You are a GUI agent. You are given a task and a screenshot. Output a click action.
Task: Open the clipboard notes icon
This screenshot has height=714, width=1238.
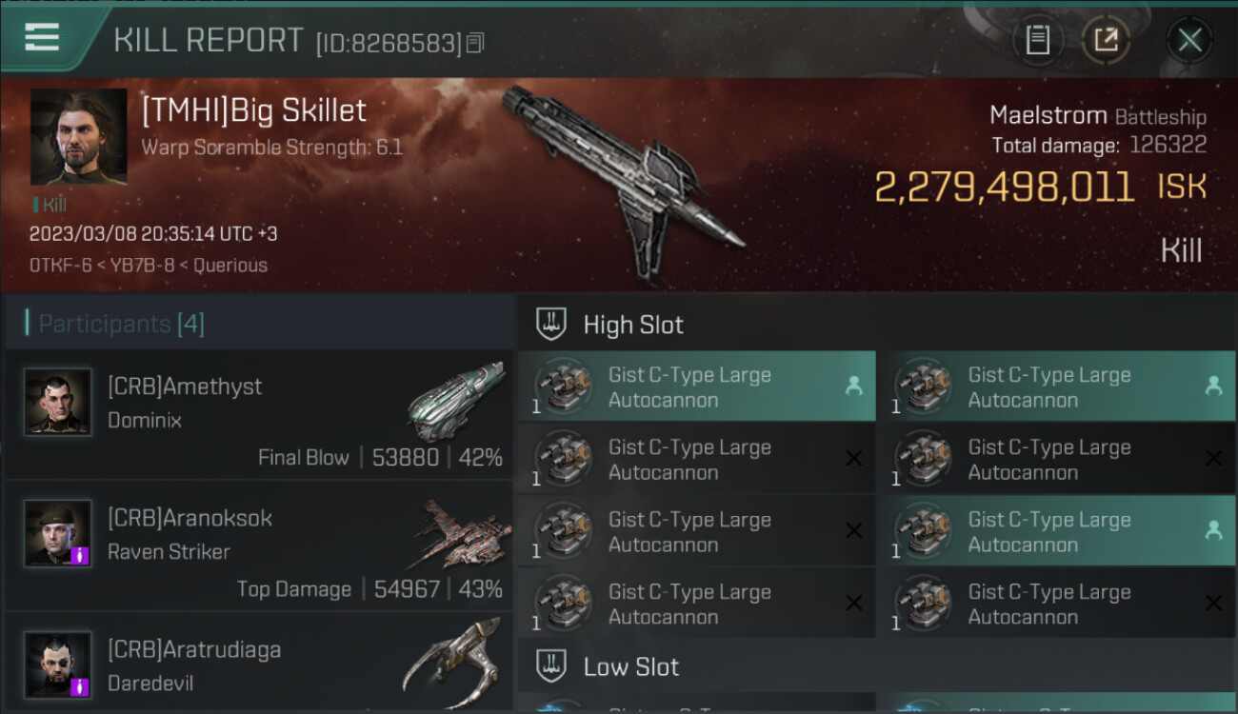pos(1037,40)
